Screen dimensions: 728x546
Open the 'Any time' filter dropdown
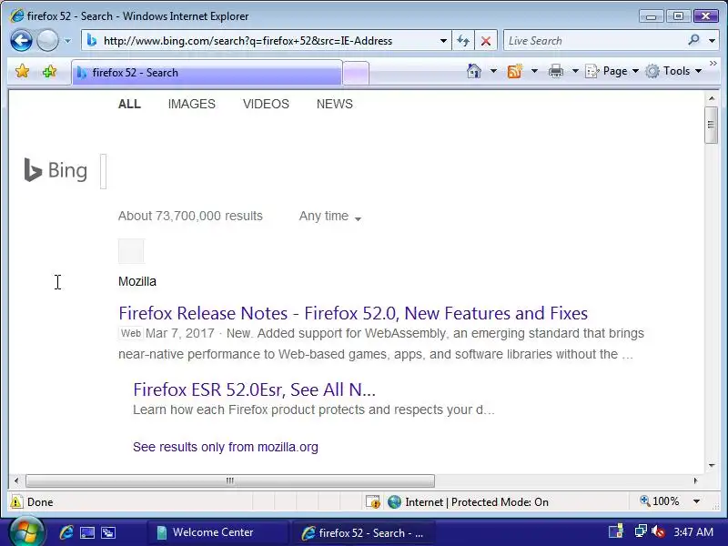pos(330,217)
